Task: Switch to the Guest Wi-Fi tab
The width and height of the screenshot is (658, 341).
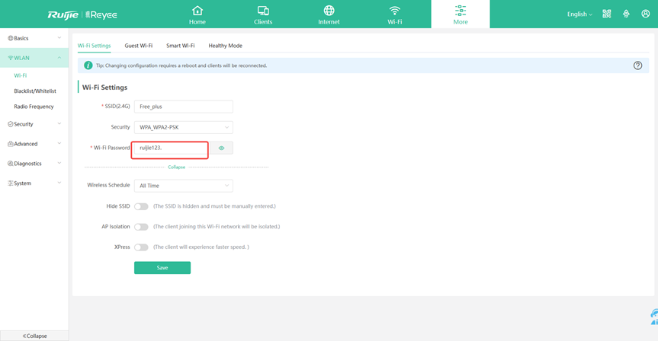Action: coord(139,46)
